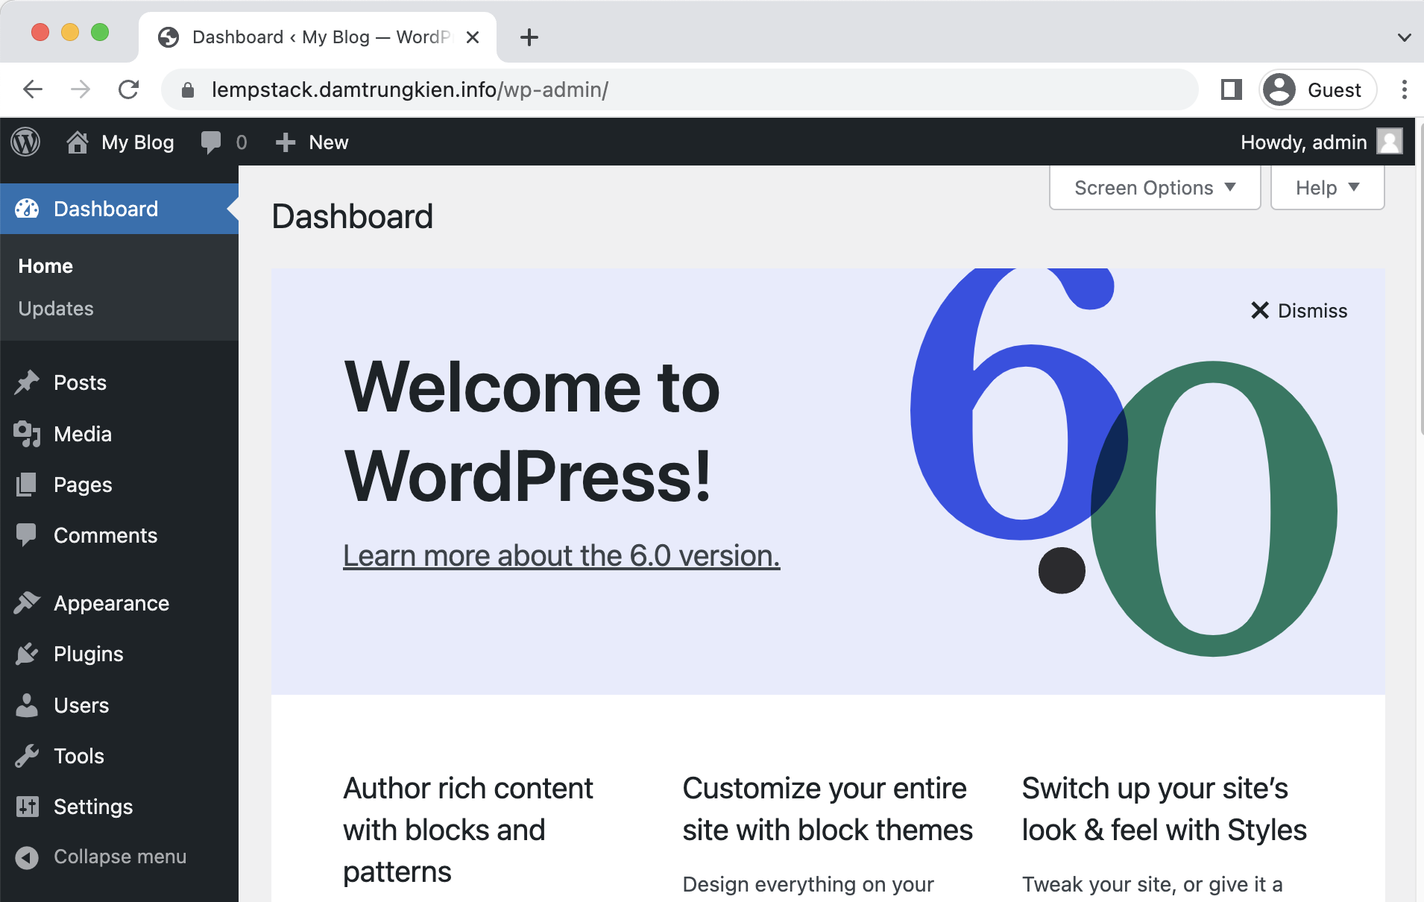This screenshot has height=902, width=1424.
Task: Open the Media menu
Action: 119,434
